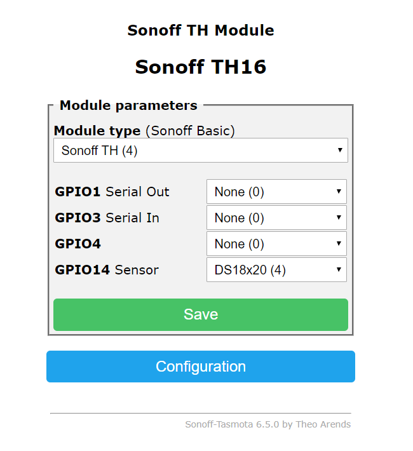The image size is (413, 451).
Task: Open the Module type dropdown showing Sonoff TH (4)
Action: coord(201,150)
